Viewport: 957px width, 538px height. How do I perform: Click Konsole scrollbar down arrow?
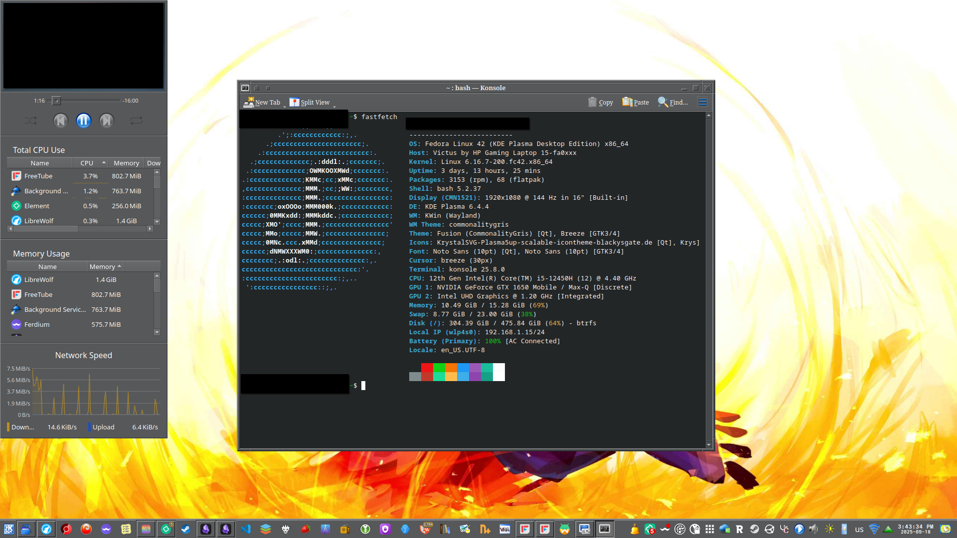(x=709, y=445)
